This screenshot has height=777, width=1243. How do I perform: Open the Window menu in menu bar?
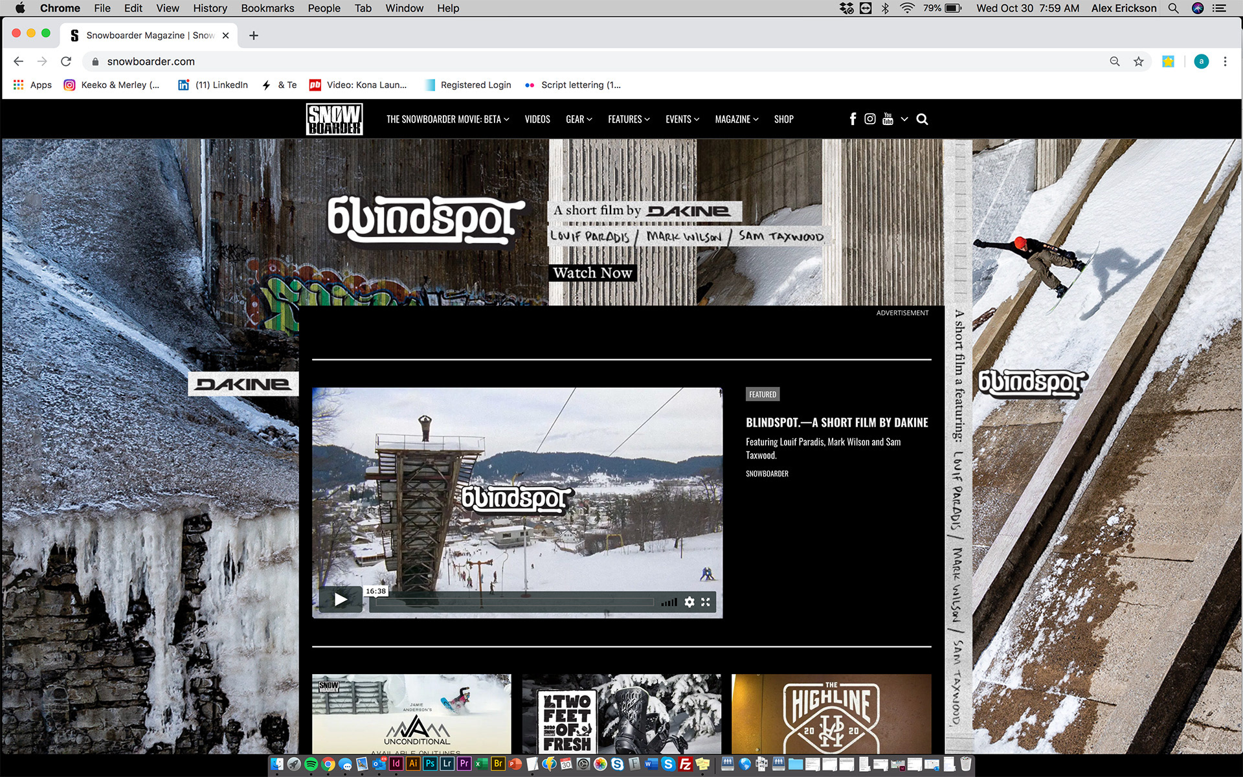(404, 8)
